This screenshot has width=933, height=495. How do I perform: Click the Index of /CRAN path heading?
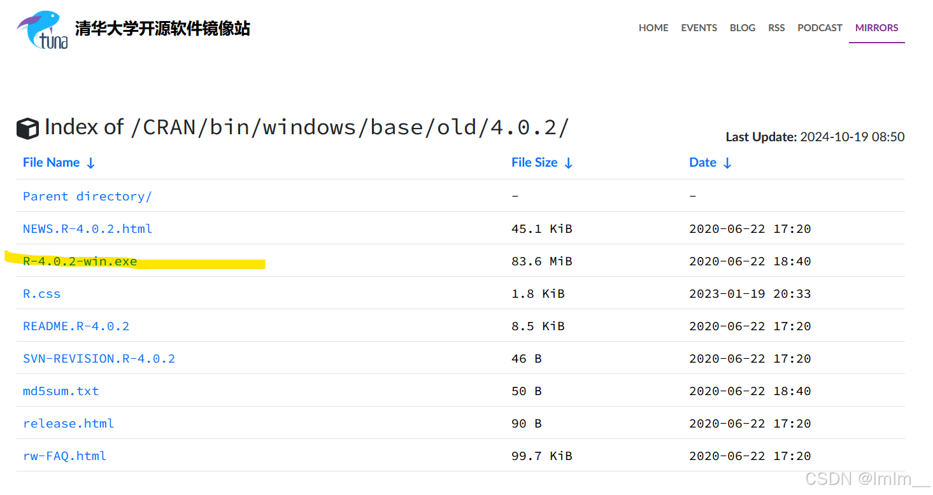pyautogui.click(x=306, y=127)
